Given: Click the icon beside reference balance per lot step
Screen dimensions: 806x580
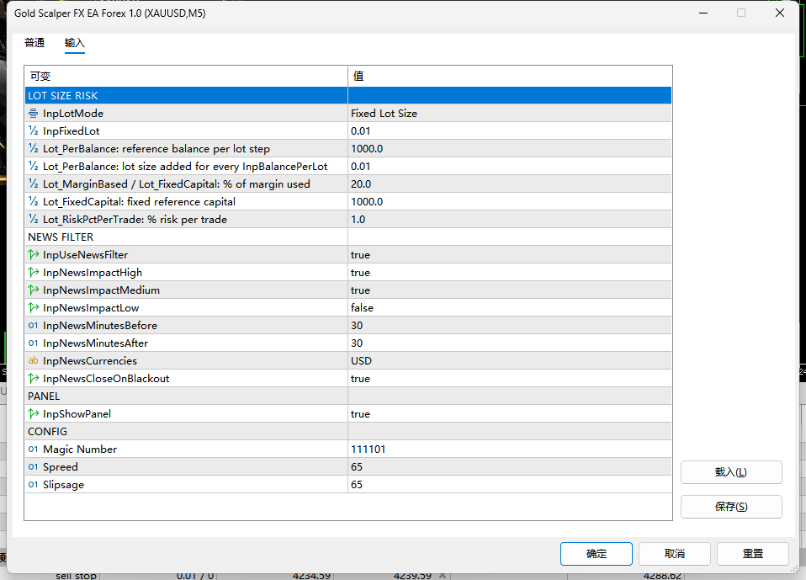Looking at the screenshot, I should coord(34,149).
